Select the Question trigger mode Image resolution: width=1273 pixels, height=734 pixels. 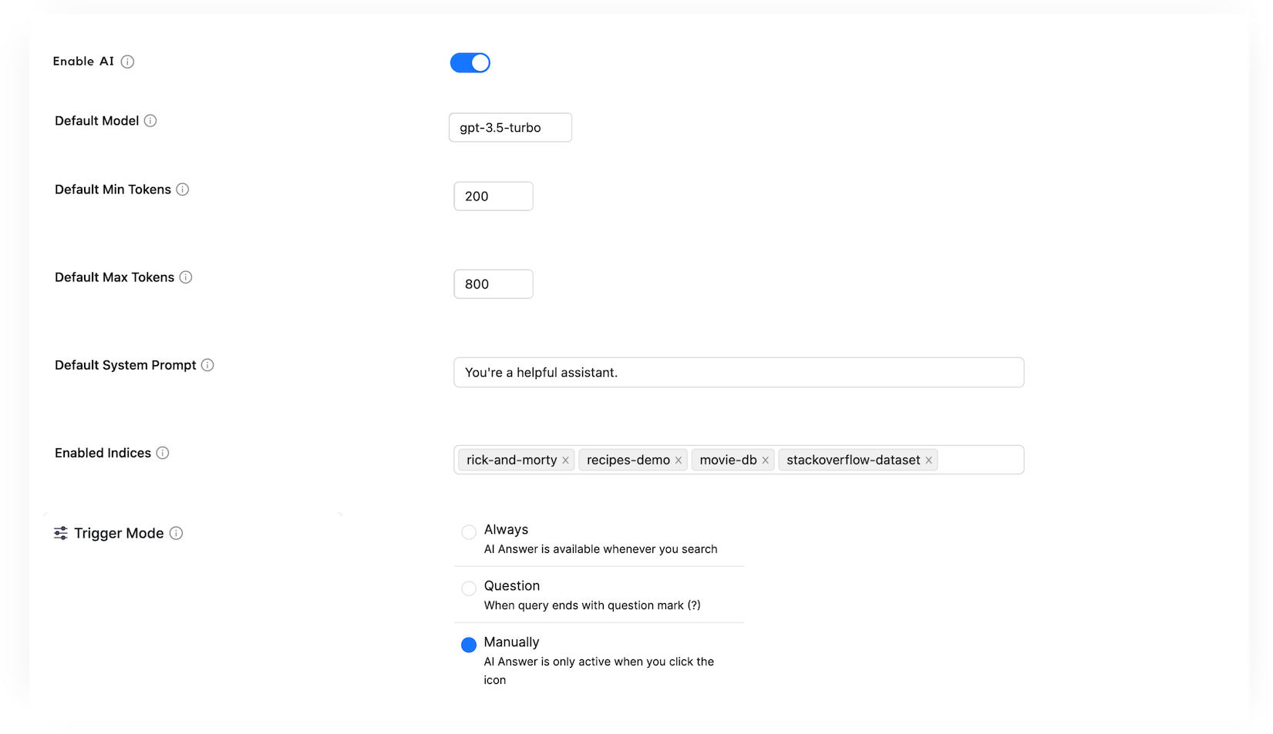coord(468,588)
